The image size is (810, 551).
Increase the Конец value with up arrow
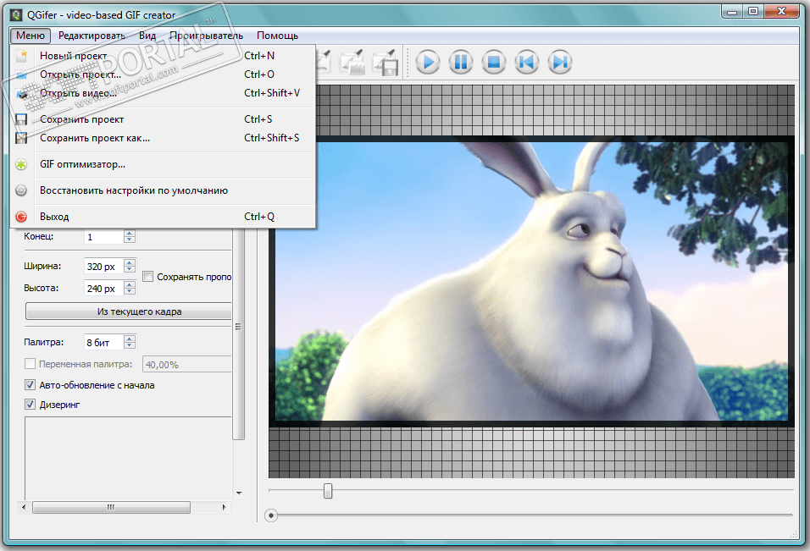click(130, 234)
